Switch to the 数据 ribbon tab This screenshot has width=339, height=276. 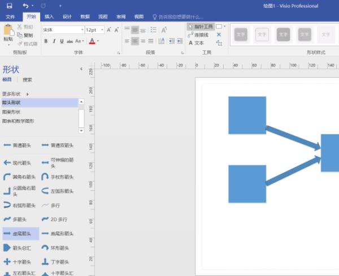pos(85,16)
